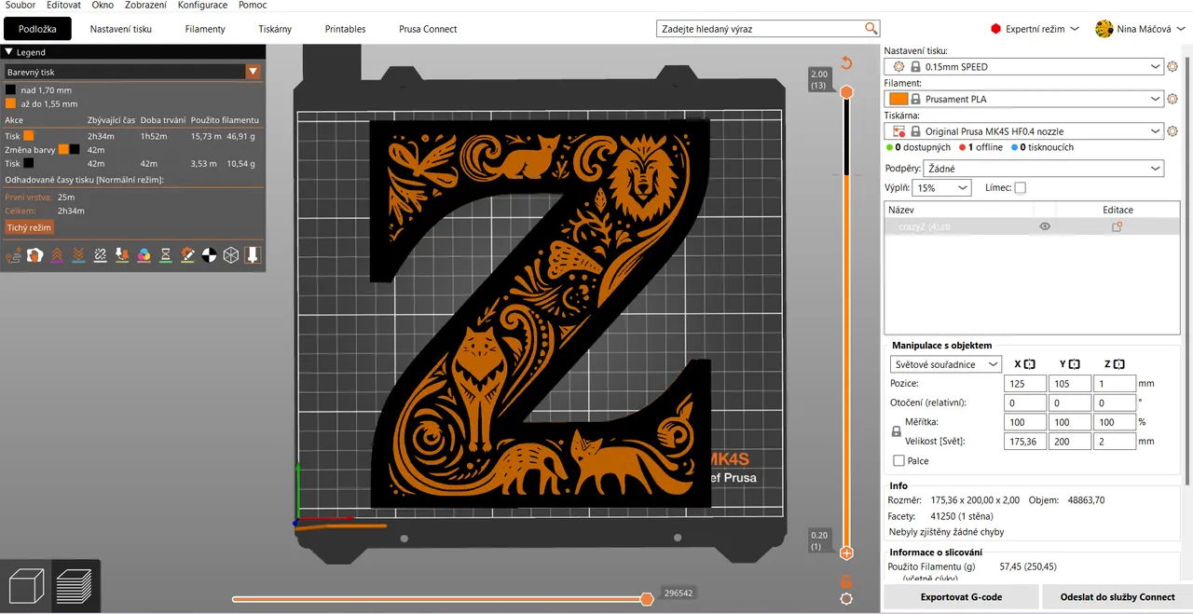
Task: Click the travel moves path icon
Action: tap(13, 254)
